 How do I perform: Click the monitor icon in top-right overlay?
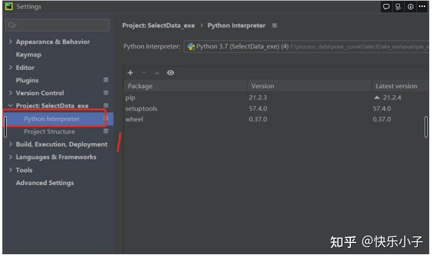click(x=399, y=7)
